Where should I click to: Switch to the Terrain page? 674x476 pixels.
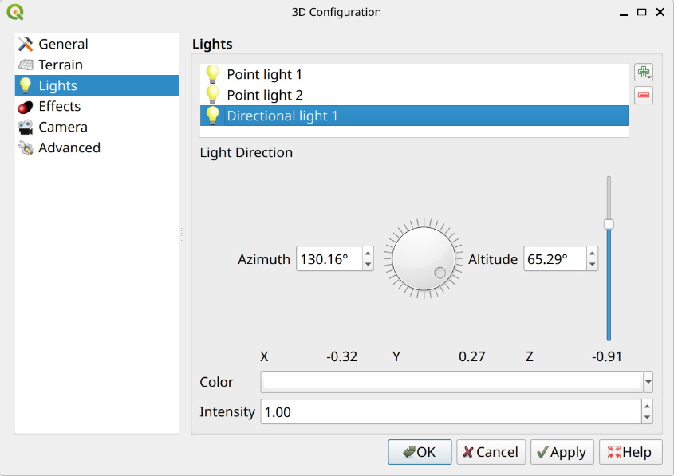[x=97, y=65]
